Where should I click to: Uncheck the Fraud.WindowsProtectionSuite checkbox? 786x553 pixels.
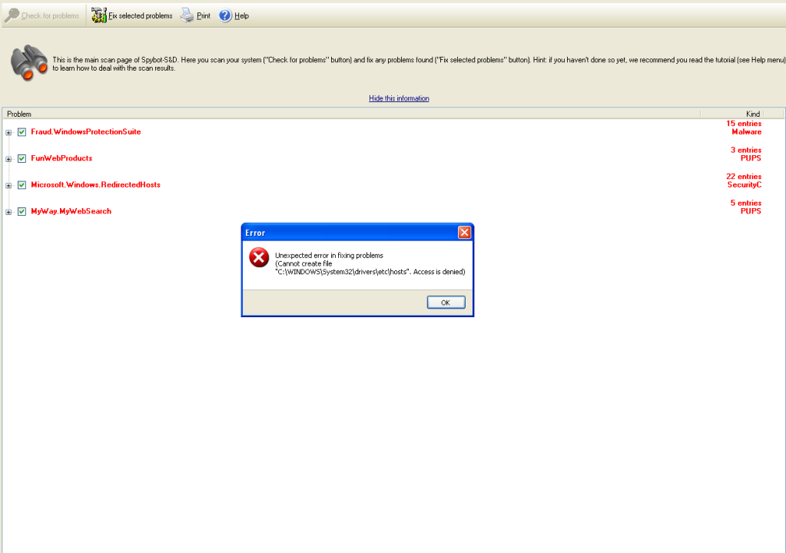tap(22, 132)
